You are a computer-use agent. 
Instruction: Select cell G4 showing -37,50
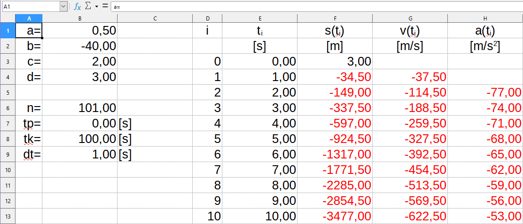(x=410, y=77)
